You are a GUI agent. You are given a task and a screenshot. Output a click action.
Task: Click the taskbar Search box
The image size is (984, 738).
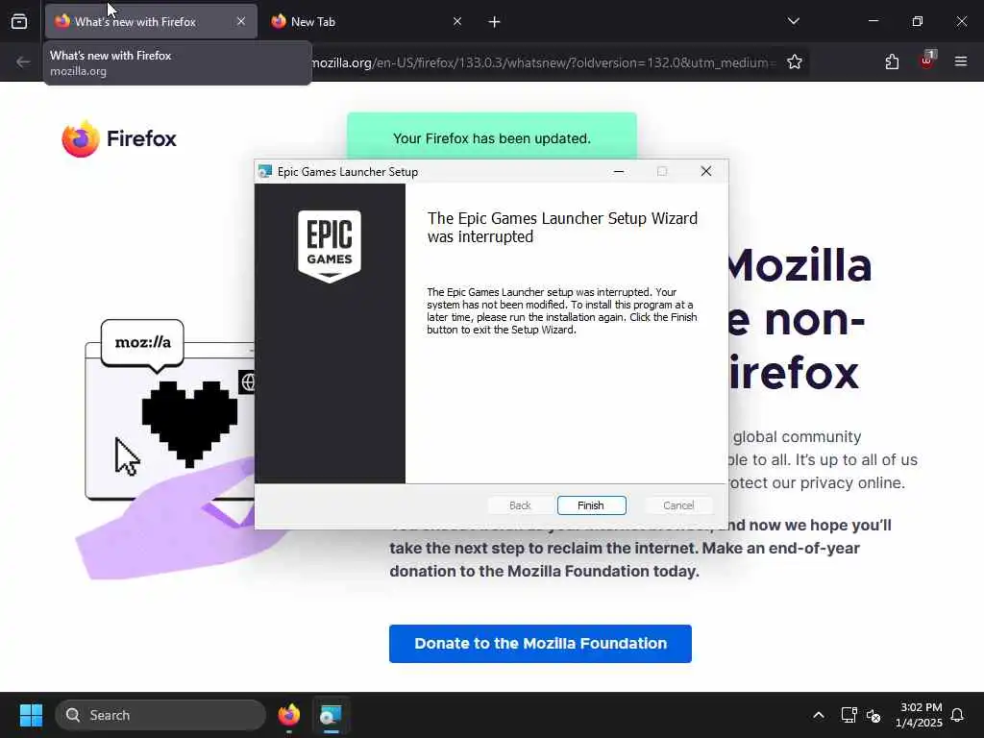160,715
